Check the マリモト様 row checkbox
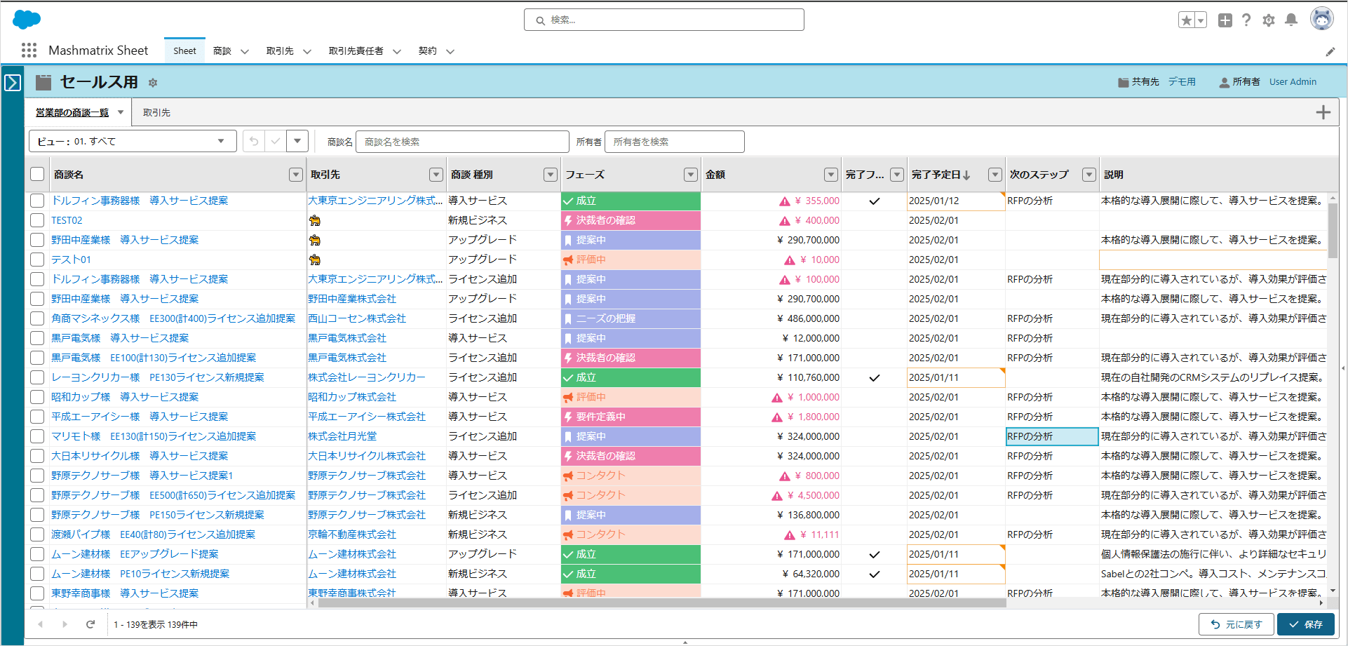The height and width of the screenshot is (646, 1348). point(37,436)
